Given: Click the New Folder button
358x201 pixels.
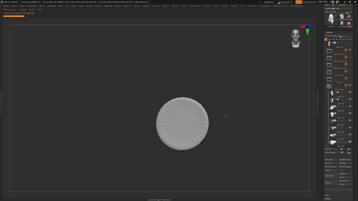Looking at the screenshot, I should [331, 152].
